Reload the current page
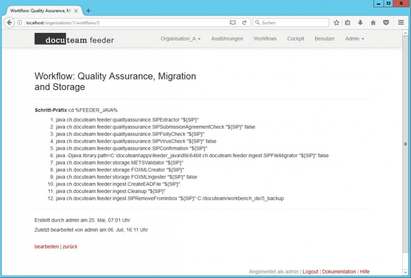Image resolution: width=411 pixels, height=278 pixels. (x=244, y=22)
